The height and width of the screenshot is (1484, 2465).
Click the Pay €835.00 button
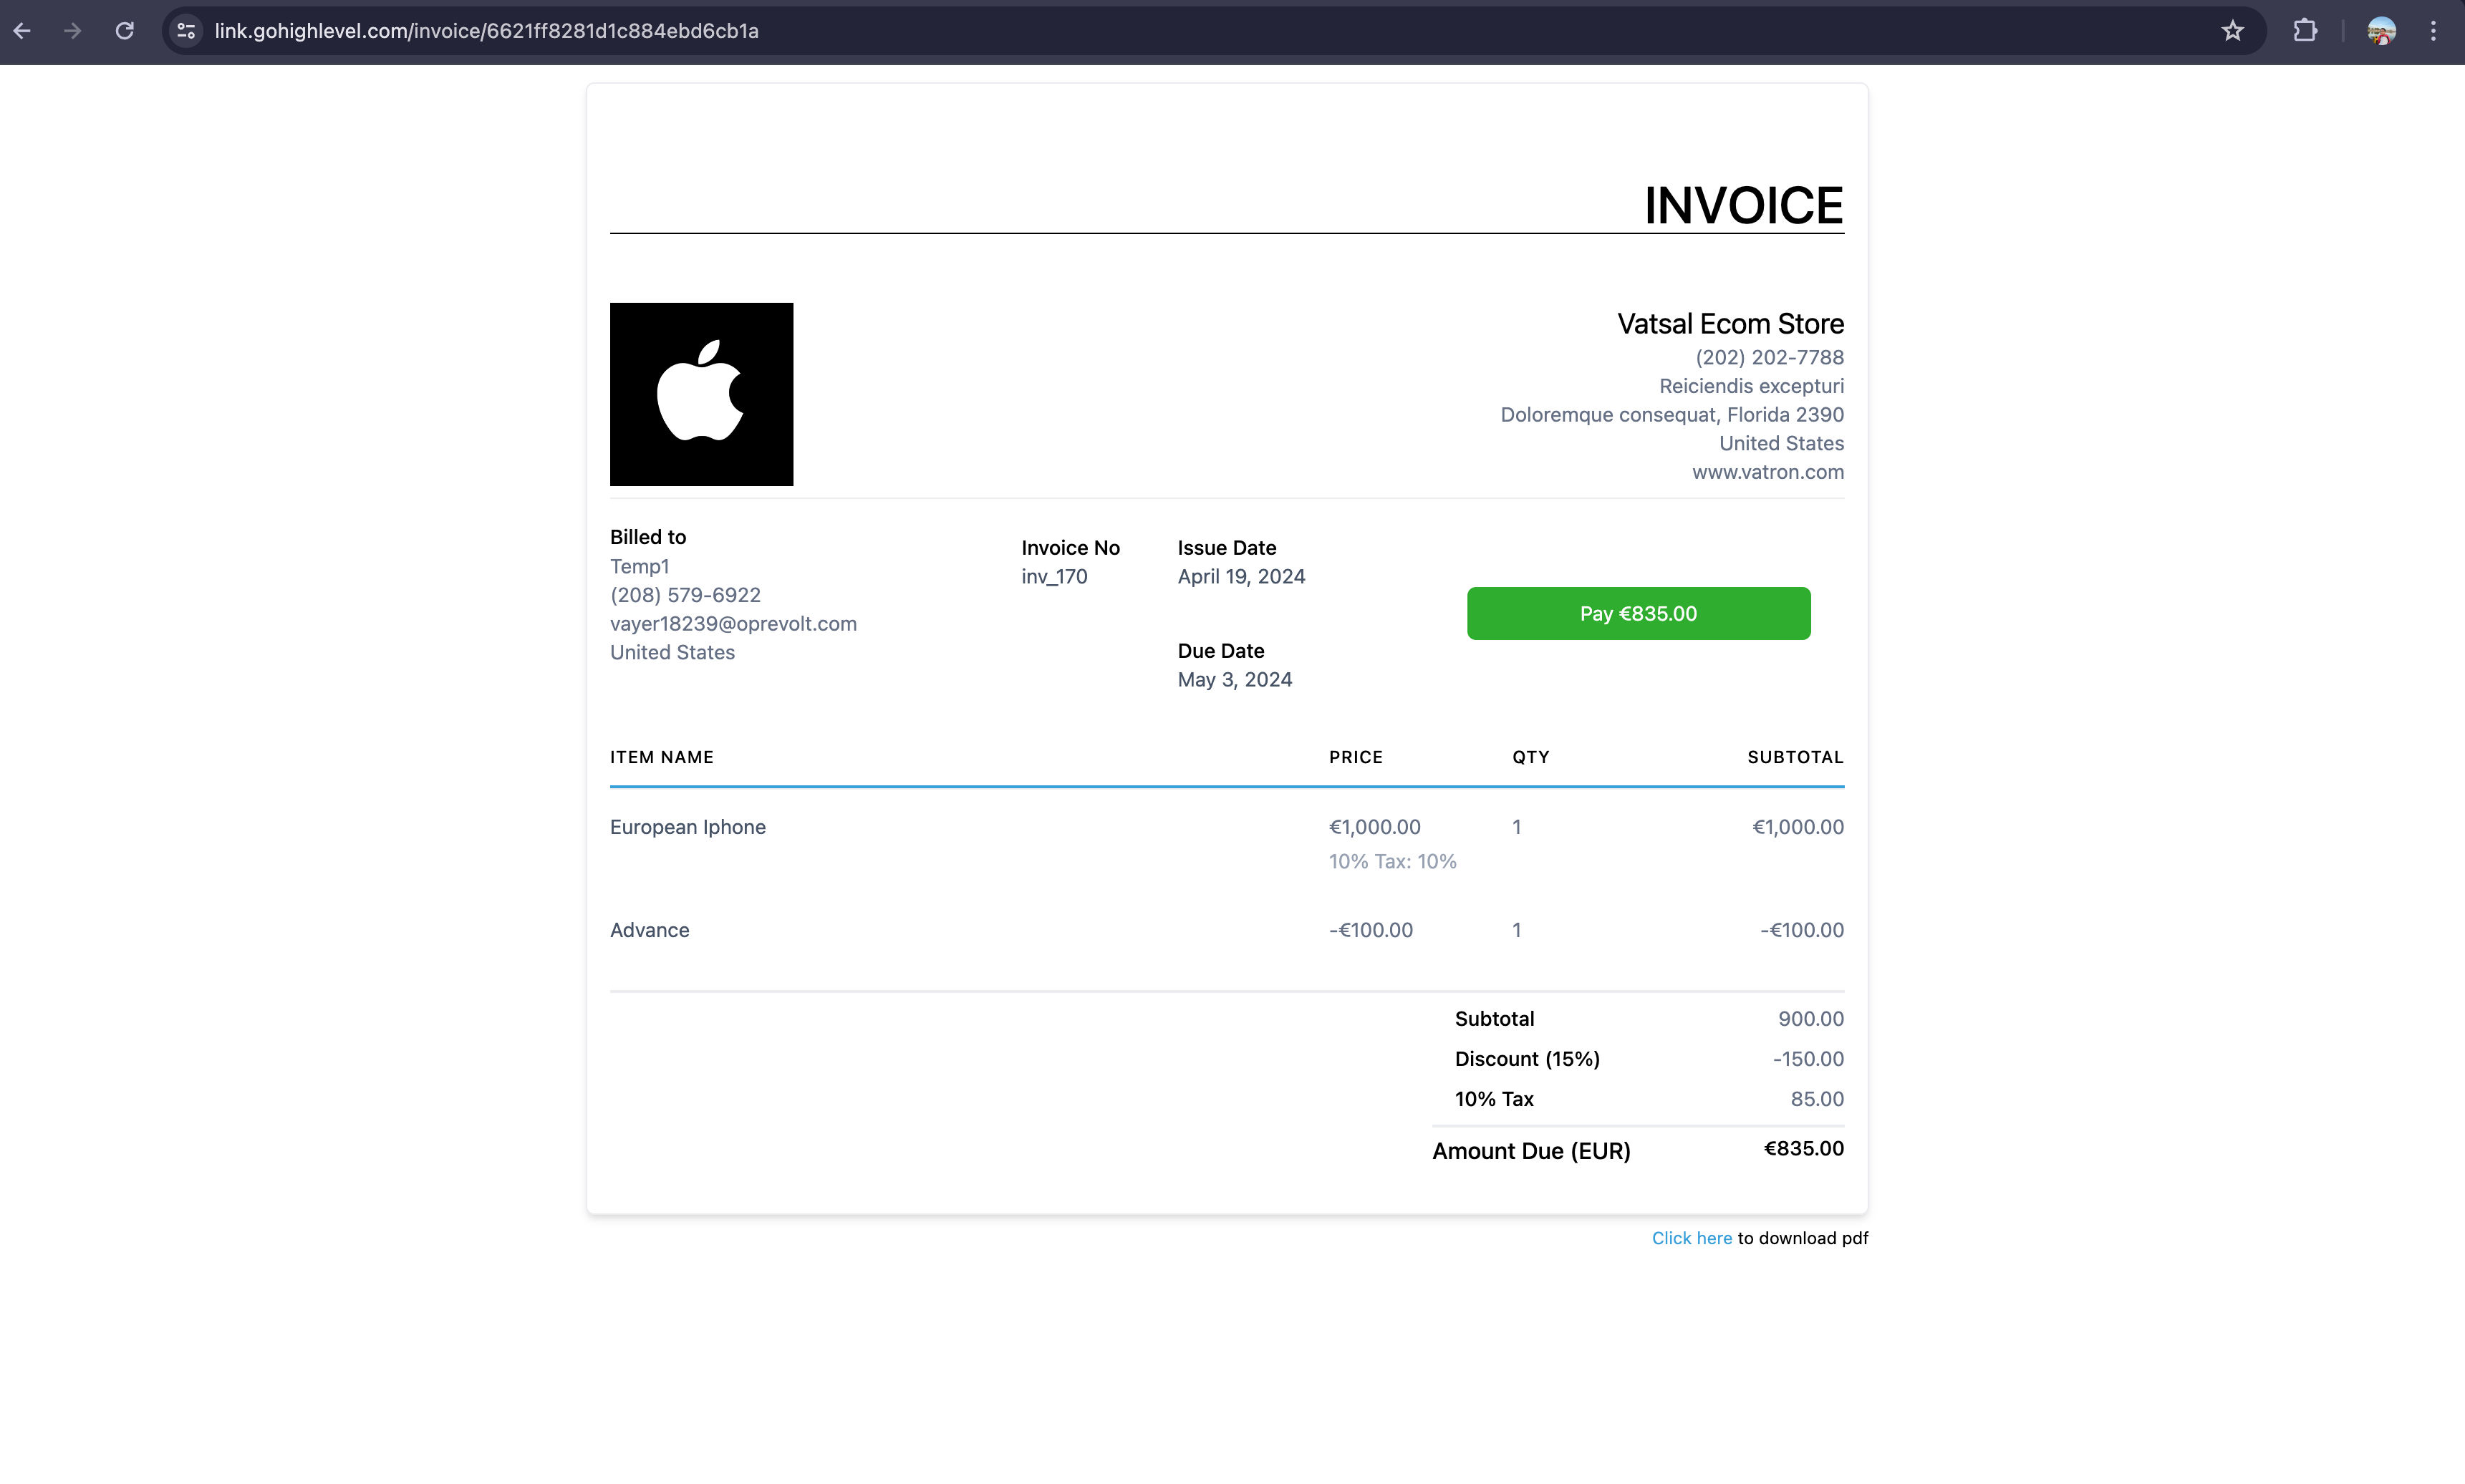pos(1638,613)
